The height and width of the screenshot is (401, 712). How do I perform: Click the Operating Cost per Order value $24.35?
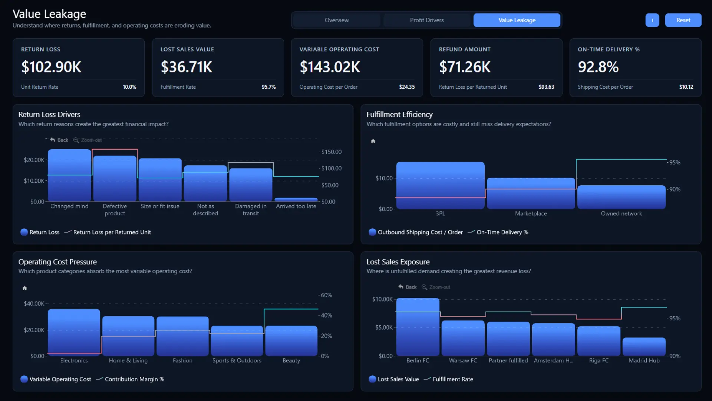pyautogui.click(x=407, y=87)
